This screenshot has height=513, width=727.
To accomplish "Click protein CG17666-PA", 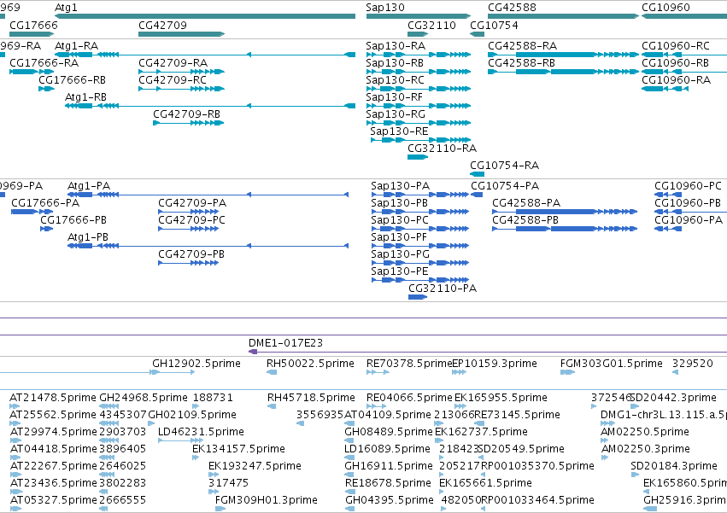I will (x=32, y=212).
